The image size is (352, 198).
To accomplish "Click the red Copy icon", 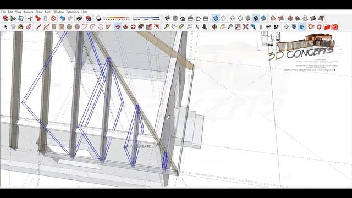I will coord(38,18).
